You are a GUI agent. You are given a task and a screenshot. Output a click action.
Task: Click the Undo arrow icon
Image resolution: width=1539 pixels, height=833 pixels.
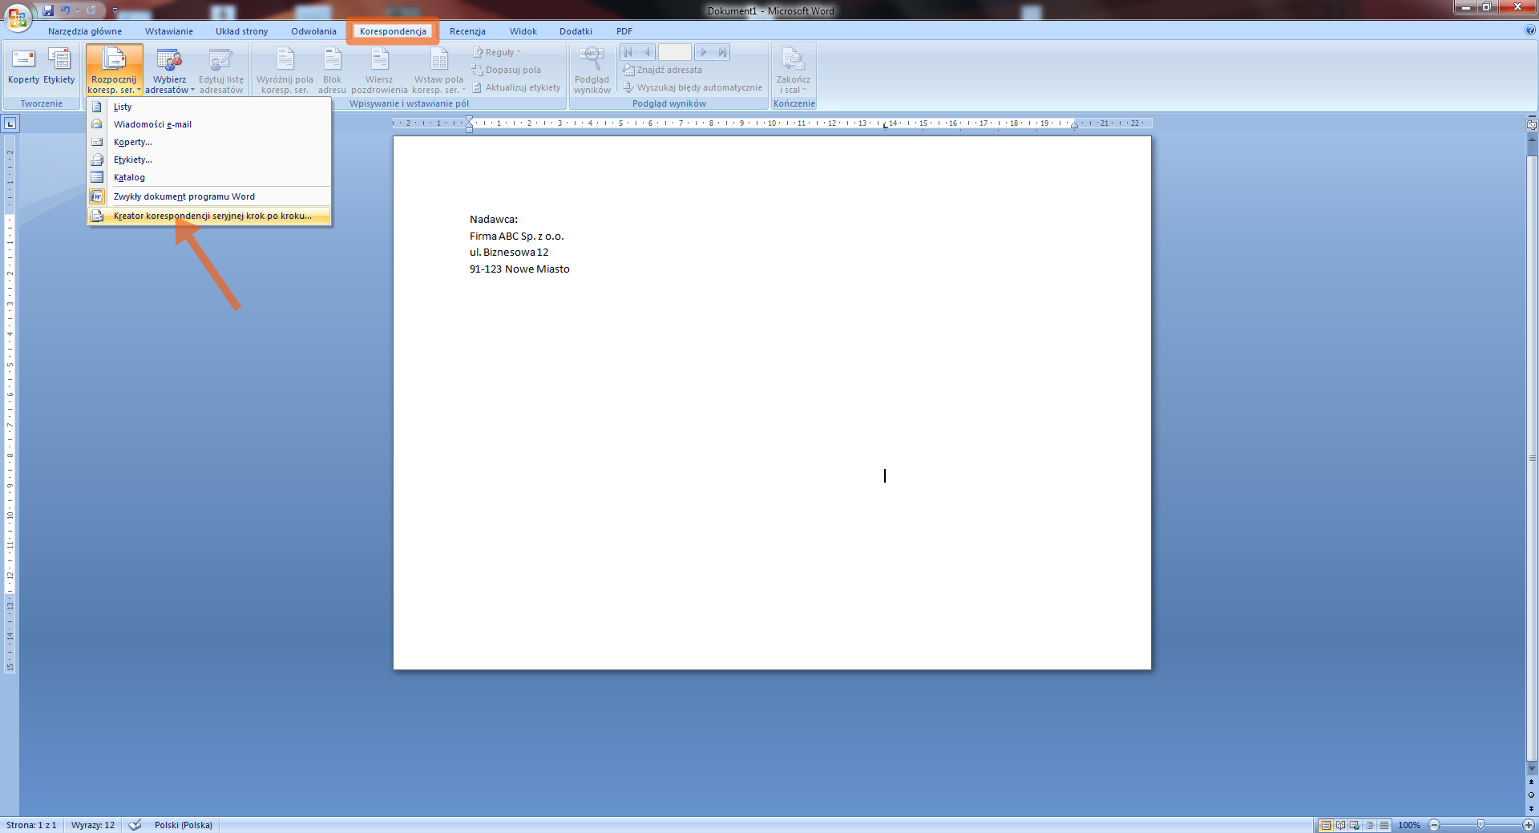pyautogui.click(x=65, y=10)
